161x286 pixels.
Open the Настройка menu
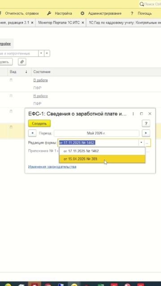click(64, 13)
